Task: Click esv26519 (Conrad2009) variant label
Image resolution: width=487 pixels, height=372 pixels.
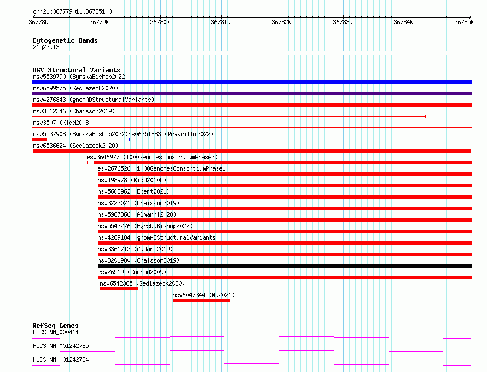Action: coord(132,272)
